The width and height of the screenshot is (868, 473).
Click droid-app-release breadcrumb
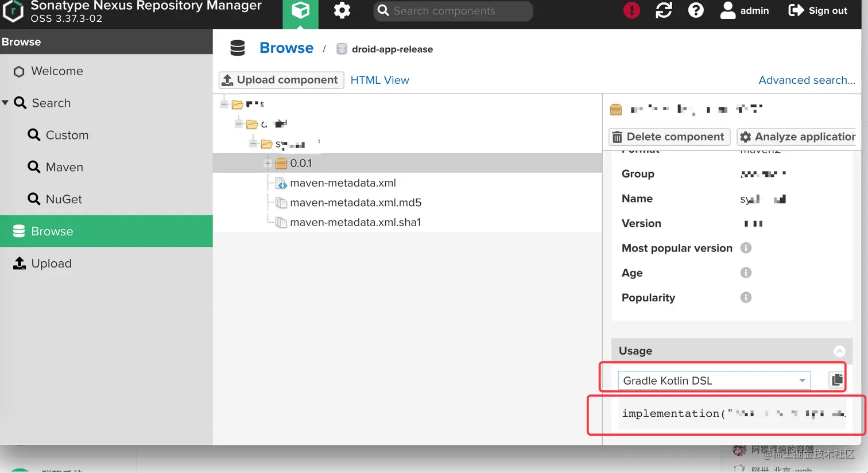tap(392, 49)
